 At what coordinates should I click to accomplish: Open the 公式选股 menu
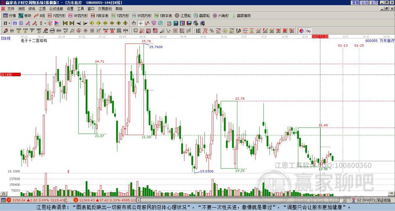(x=56, y=9)
